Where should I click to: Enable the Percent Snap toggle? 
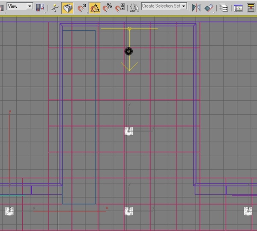tap(108, 7)
